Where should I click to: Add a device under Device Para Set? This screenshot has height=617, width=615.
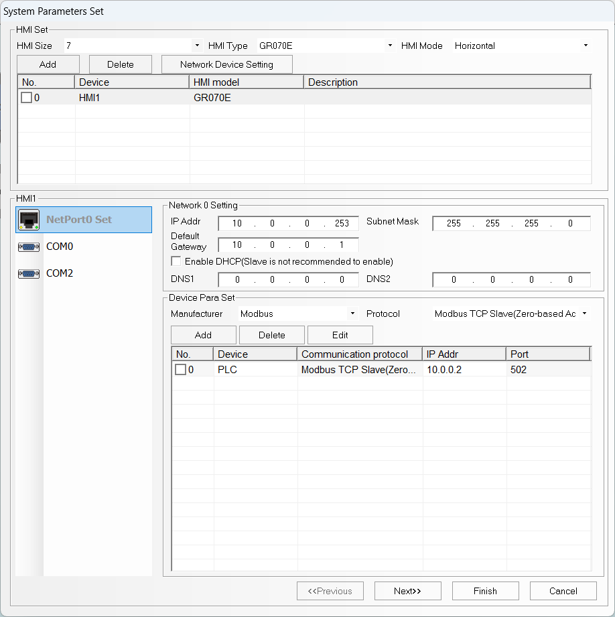(x=203, y=335)
